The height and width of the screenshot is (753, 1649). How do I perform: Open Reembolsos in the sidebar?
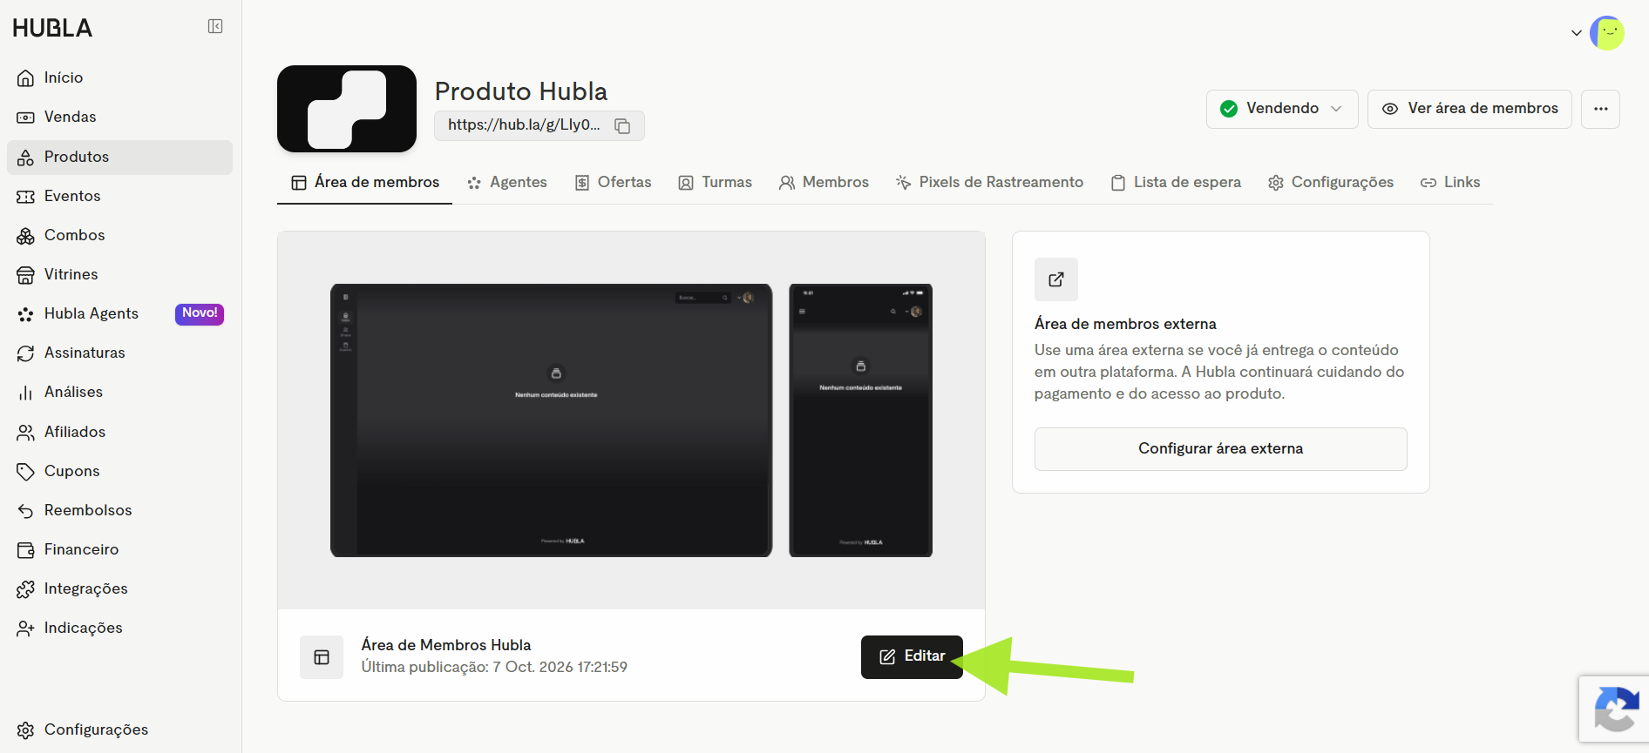(119, 511)
